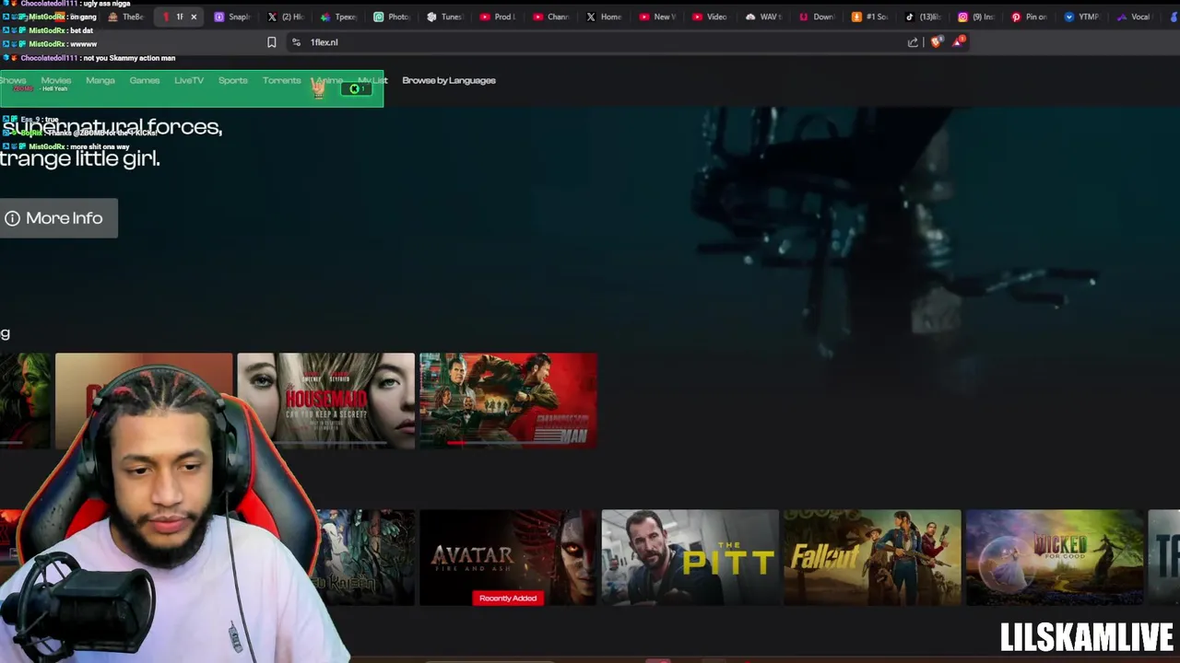Switch to the Tunes browser tab
The width and height of the screenshot is (1180, 663).
tap(444, 17)
